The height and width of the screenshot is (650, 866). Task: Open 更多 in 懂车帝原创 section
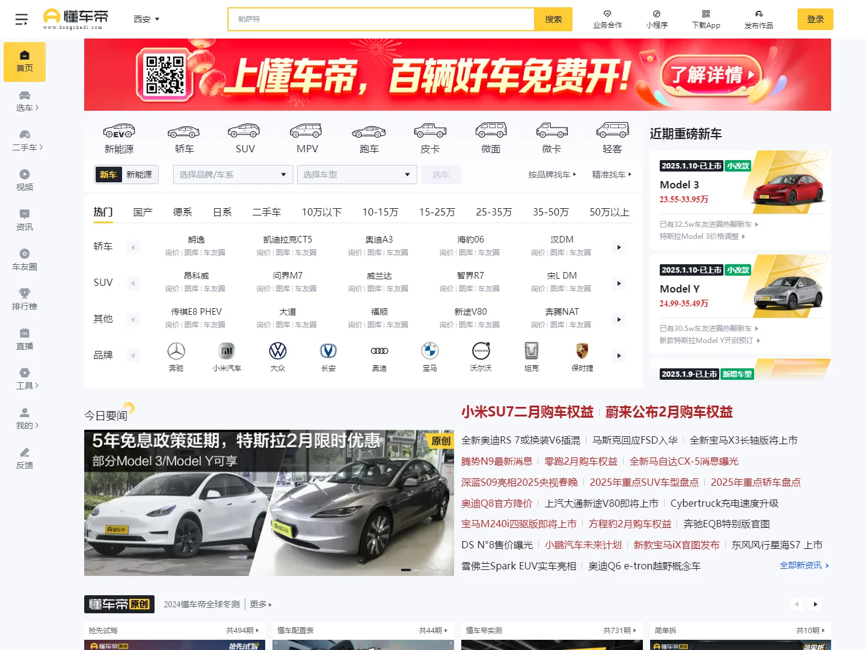[x=260, y=604]
